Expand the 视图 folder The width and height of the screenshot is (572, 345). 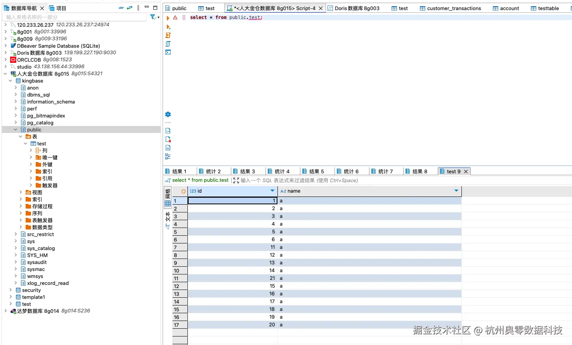[21, 192]
